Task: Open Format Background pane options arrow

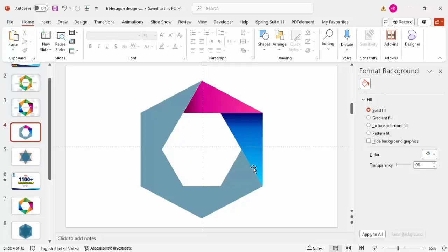Action: (430, 71)
